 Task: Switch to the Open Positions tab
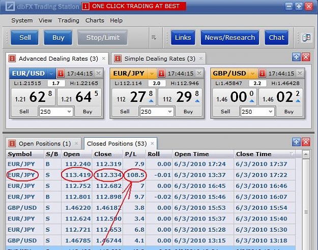pyautogui.click(x=43, y=143)
